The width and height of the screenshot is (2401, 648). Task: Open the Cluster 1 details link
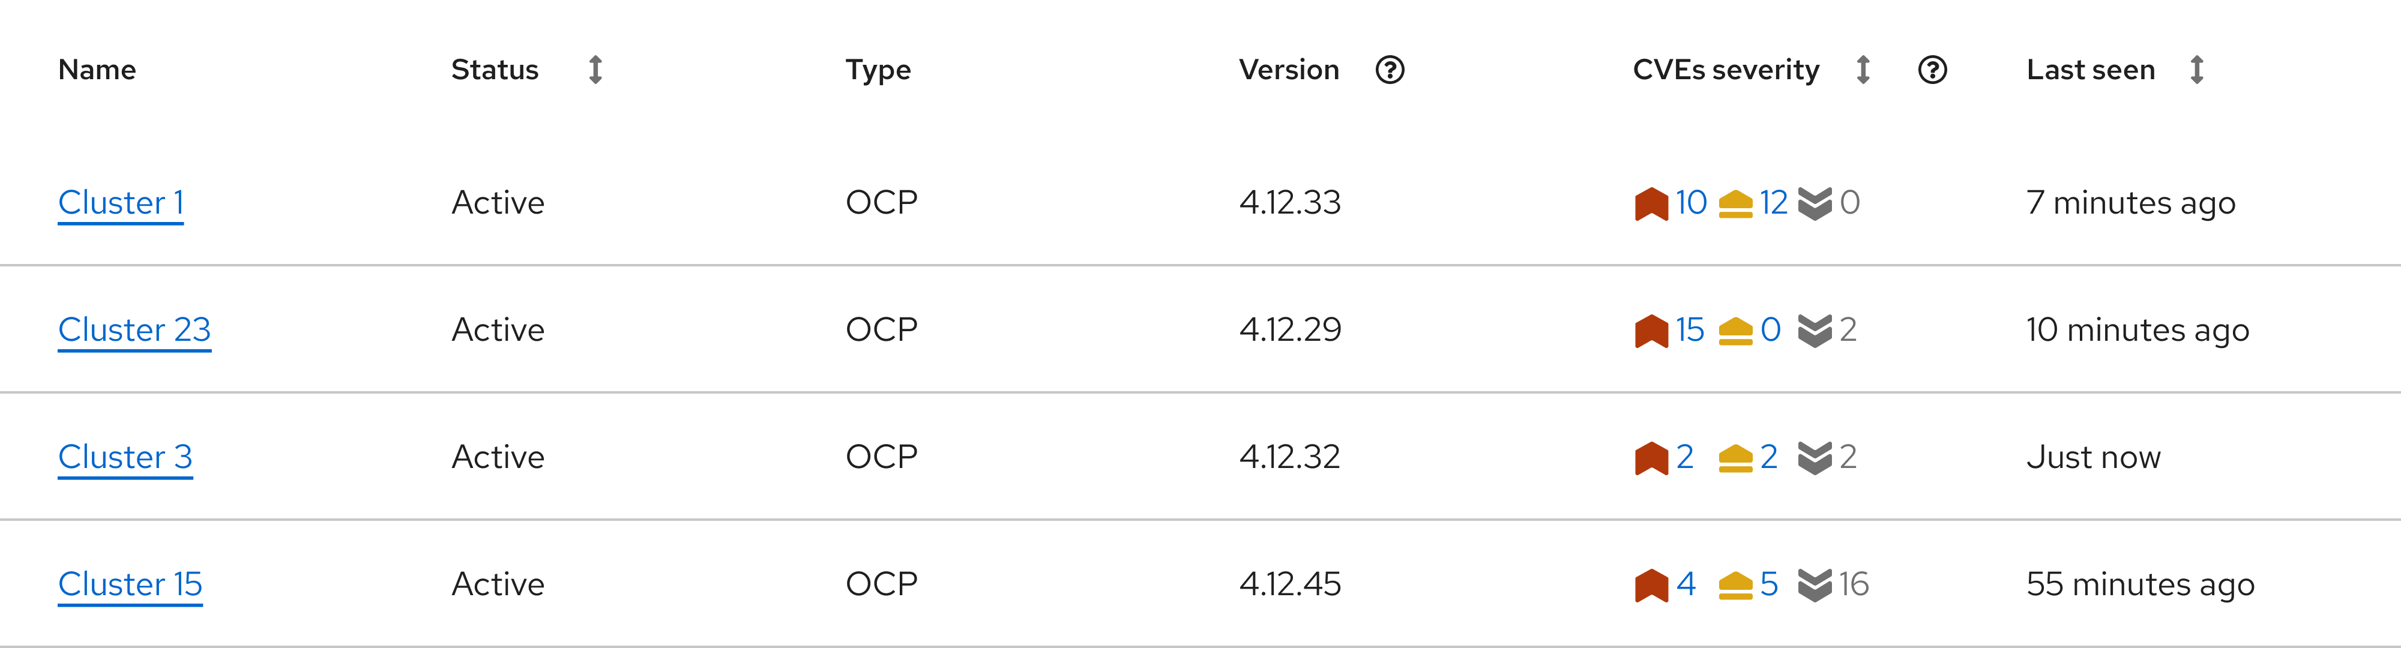tap(120, 202)
